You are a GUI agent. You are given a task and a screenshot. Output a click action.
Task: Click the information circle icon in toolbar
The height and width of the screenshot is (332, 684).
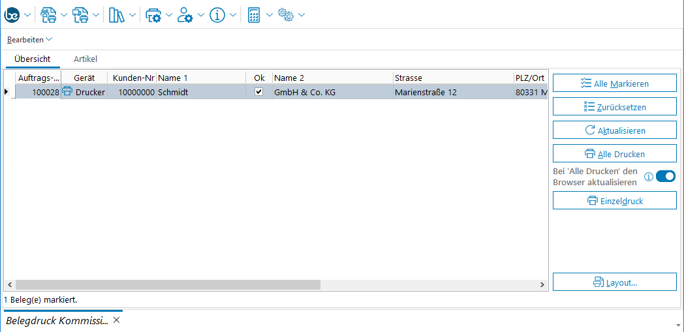pyautogui.click(x=217, y=15)
